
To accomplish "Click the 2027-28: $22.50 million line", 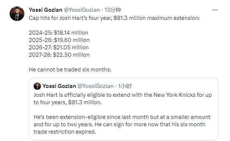I will pos(59,55).
